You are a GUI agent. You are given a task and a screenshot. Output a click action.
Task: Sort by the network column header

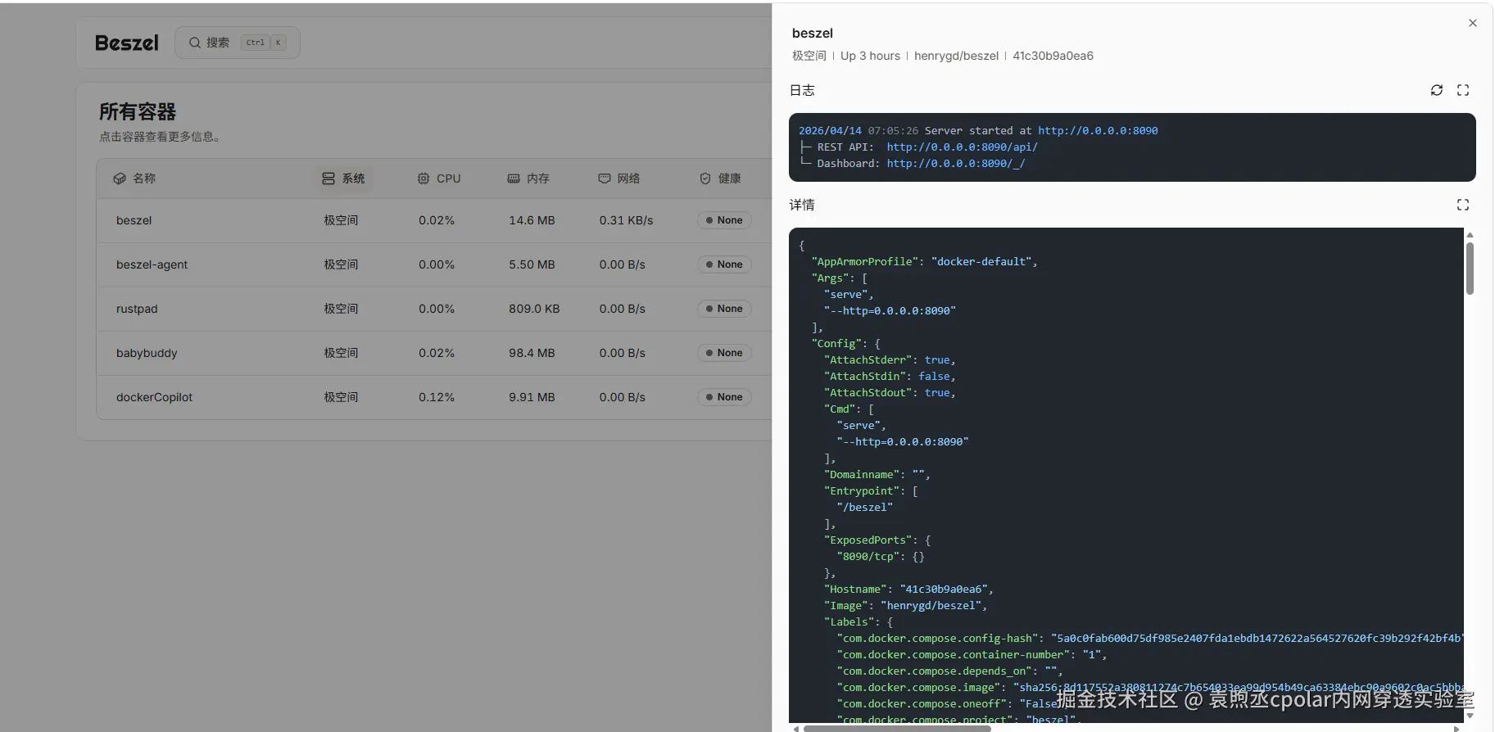619,178
